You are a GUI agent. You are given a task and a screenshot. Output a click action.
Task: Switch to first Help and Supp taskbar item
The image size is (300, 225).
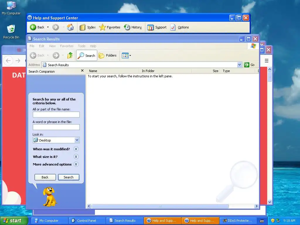tap(162, 221)
